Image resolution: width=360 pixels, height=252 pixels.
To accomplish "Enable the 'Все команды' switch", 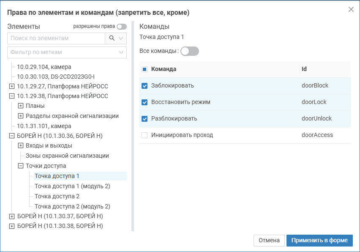I will (189, 51).
